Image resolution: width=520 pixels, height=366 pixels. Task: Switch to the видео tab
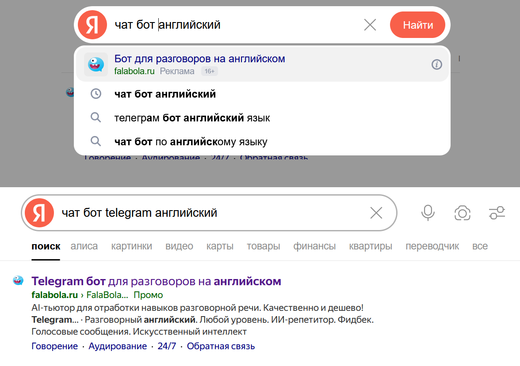[179, 246]
